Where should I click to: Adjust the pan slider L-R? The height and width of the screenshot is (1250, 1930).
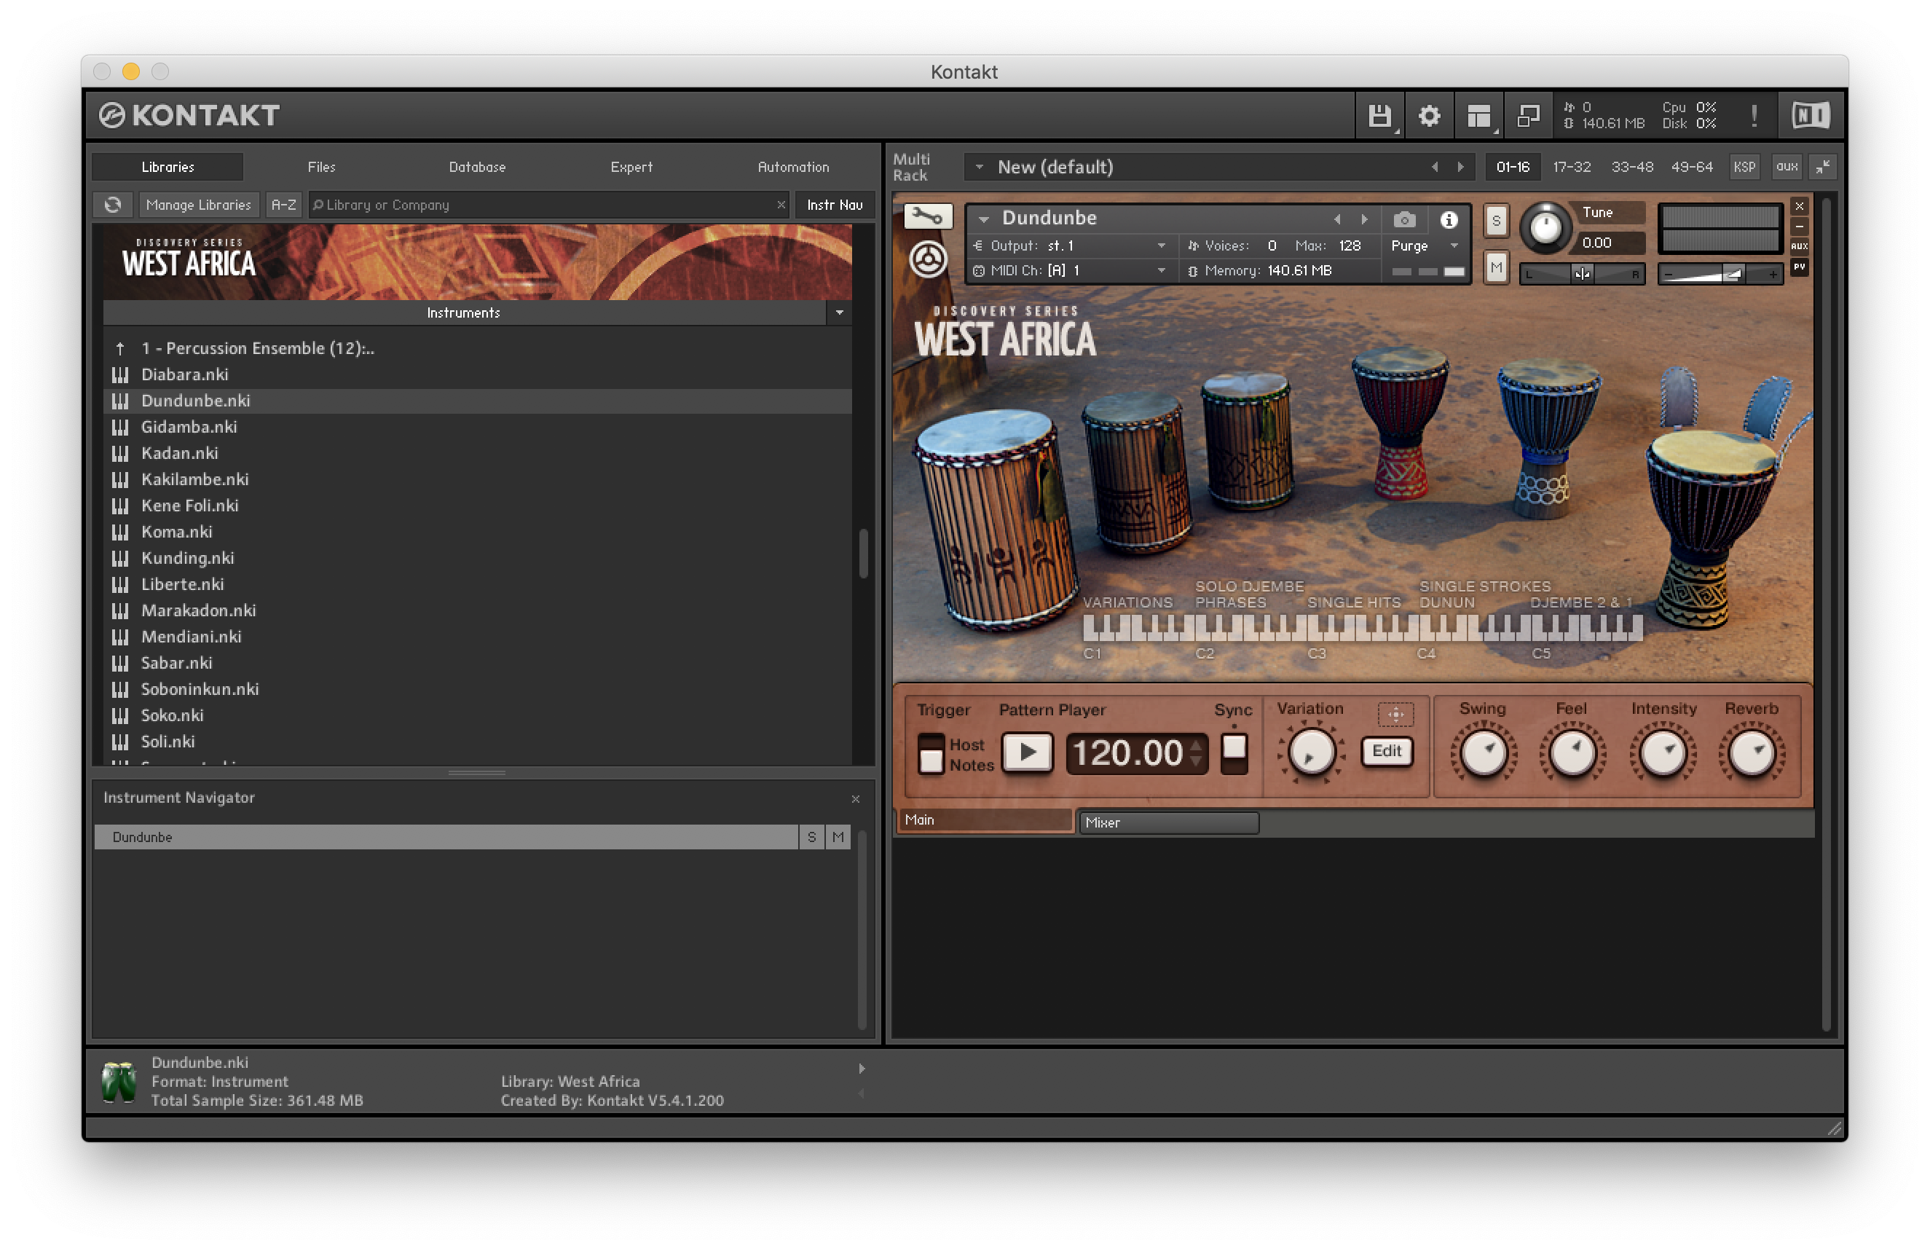point(1581,274)
